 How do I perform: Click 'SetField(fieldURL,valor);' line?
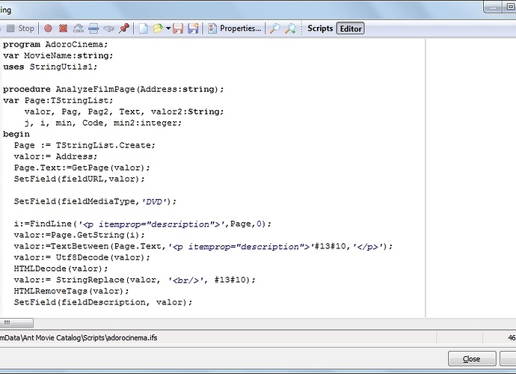[x=79, y=179]
